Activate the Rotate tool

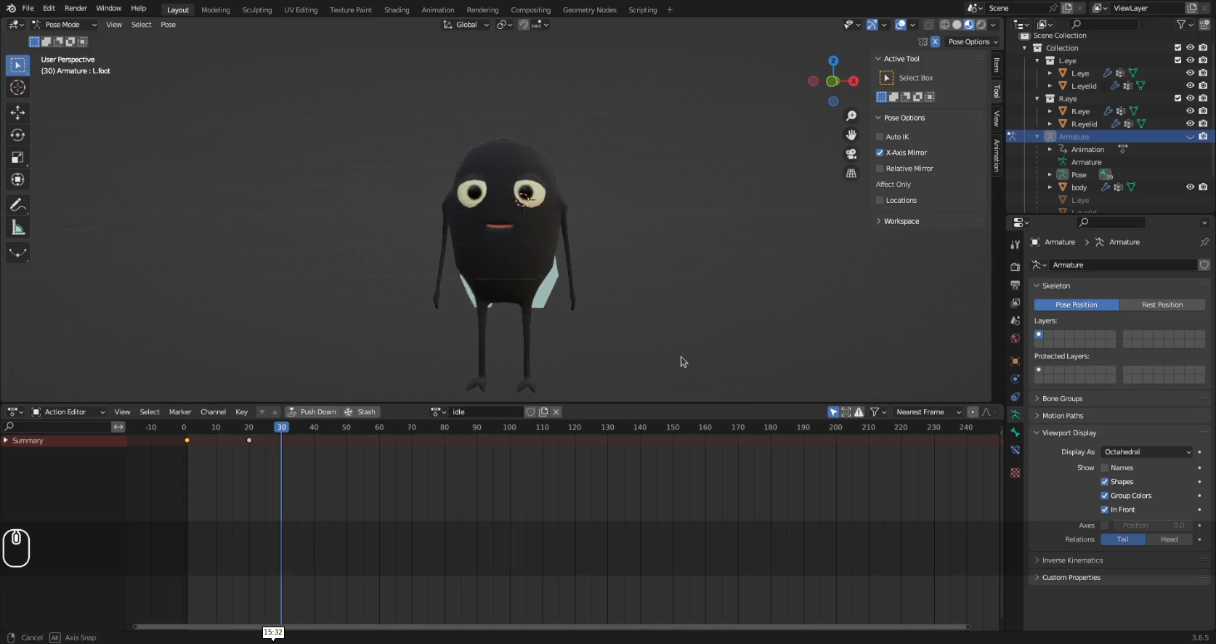click(17, 135)
